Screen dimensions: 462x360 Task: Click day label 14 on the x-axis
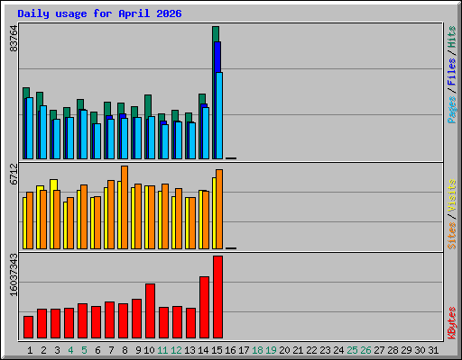(x=203, y=350)
